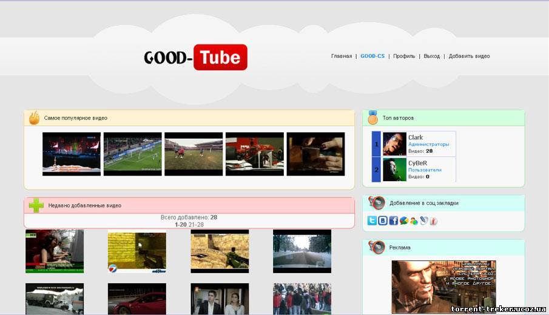This screenshot has height=315, width=549.
Task: Open recent Counter-Strike sniper rifle video
Action: point(220,251)
